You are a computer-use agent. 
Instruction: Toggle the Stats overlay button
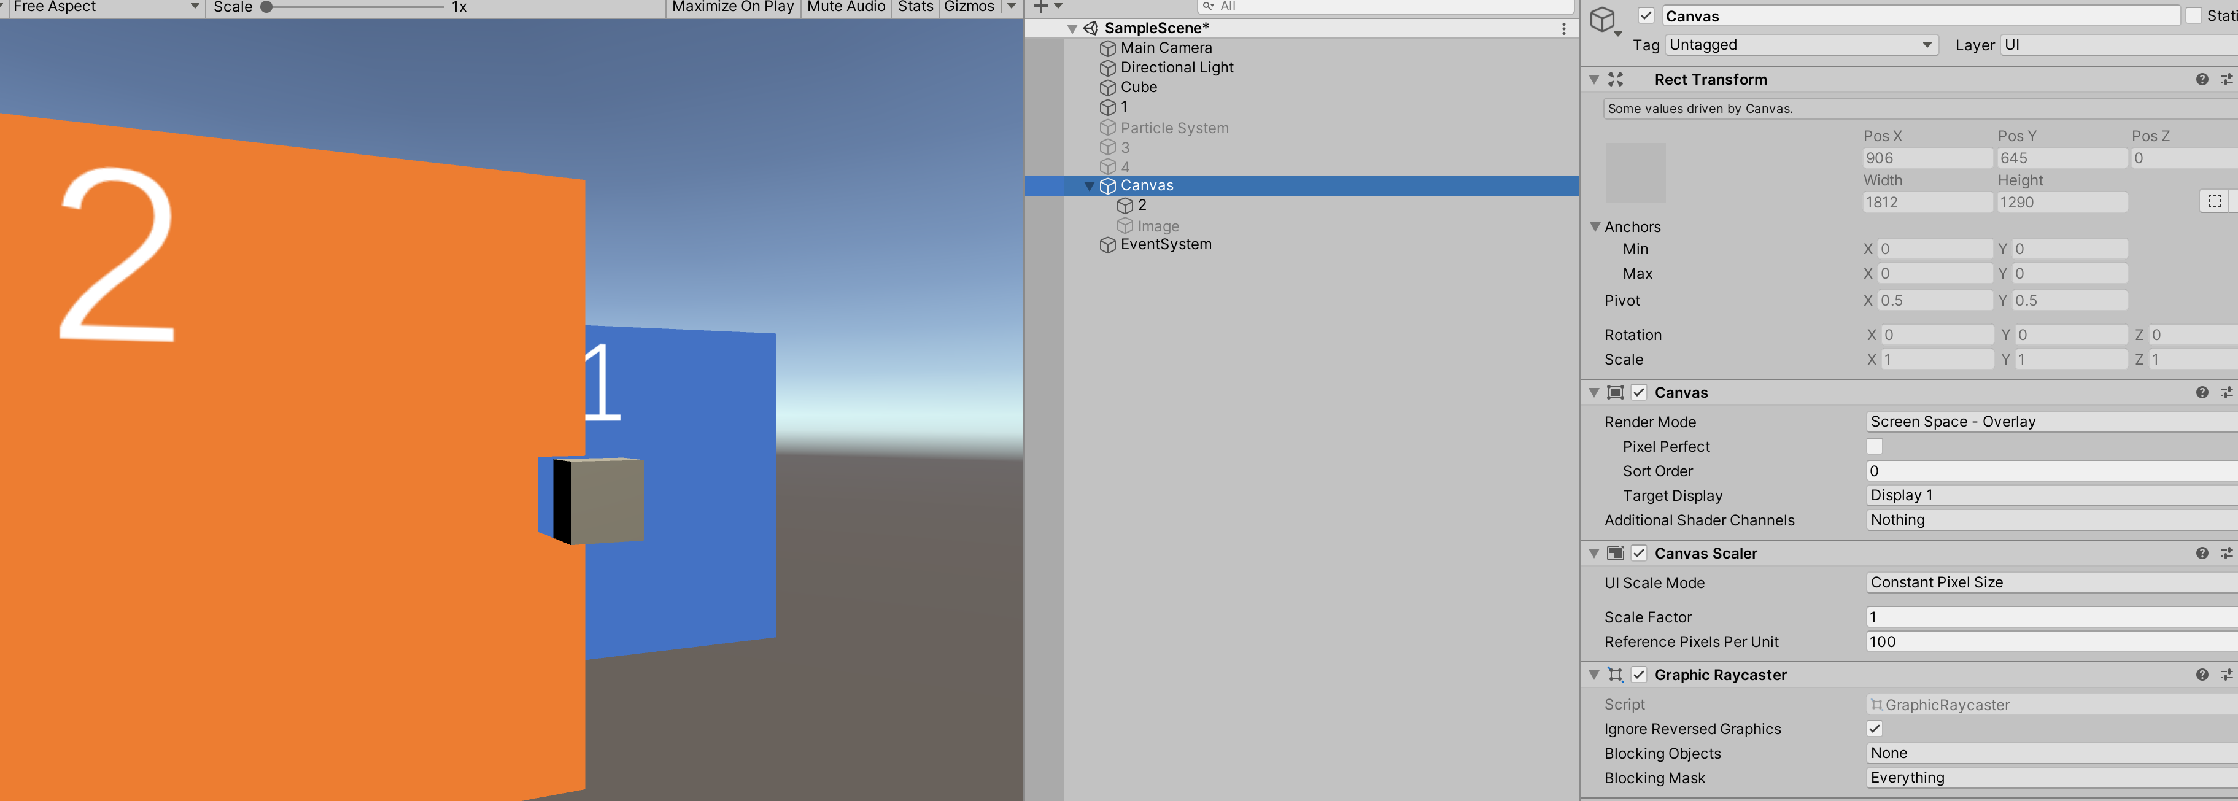[x=915, y=7]
